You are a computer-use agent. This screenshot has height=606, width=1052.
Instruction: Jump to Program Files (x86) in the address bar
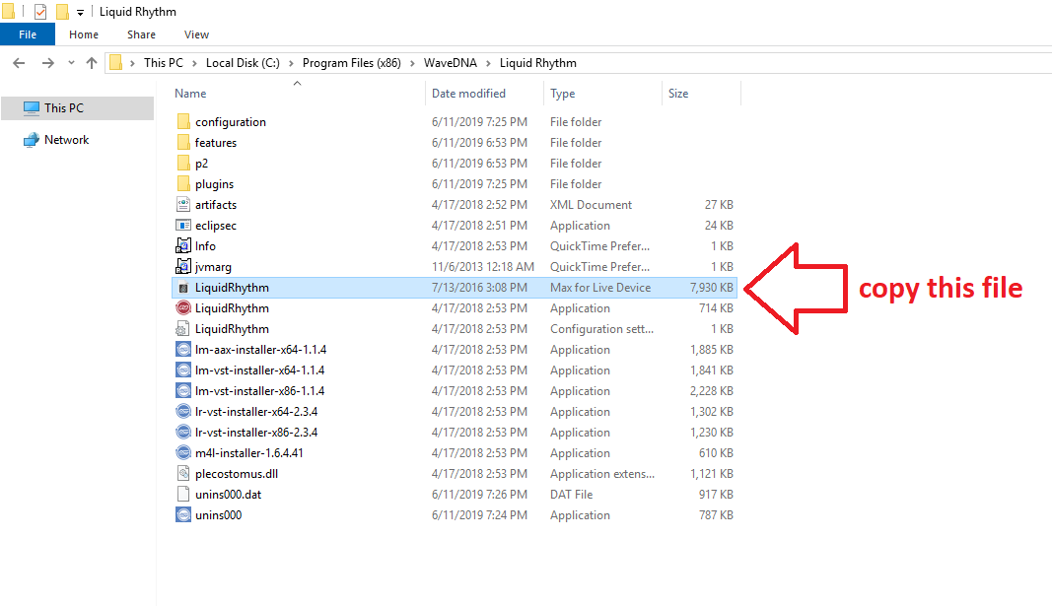pos(352,63)
